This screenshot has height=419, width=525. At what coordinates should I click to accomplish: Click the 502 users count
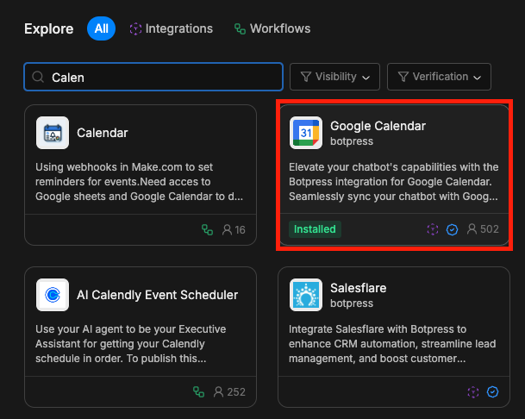(x=490, y=229)
